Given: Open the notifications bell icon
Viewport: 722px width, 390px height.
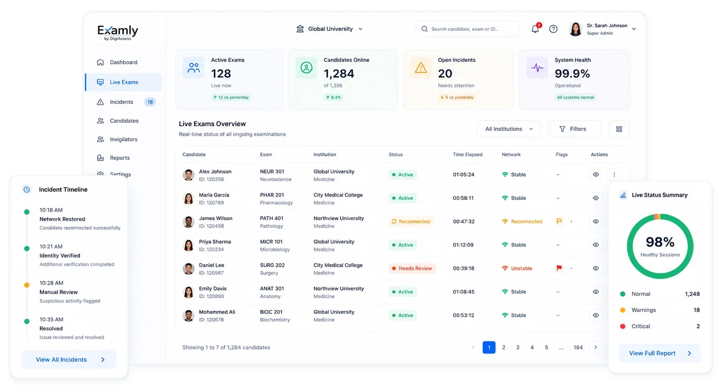Looking at the screenshot, I should 535,29.
